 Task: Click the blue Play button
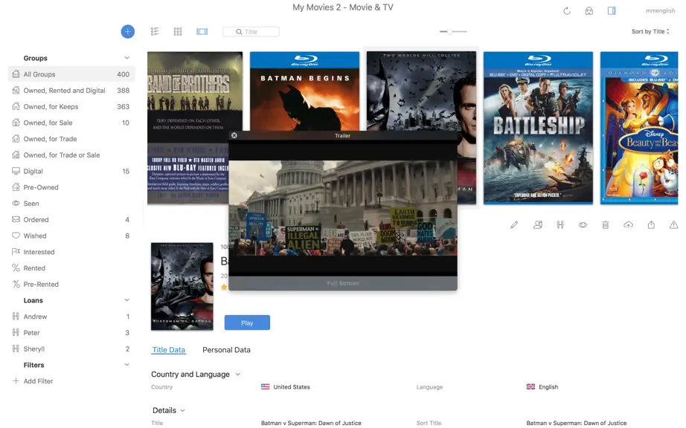coord(247,322)
